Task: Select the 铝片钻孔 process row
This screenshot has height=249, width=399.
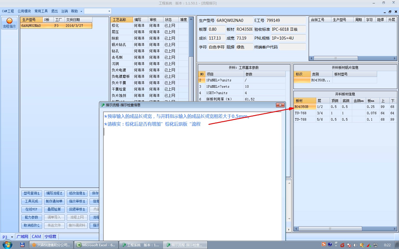Action: [x=150, y=45]
